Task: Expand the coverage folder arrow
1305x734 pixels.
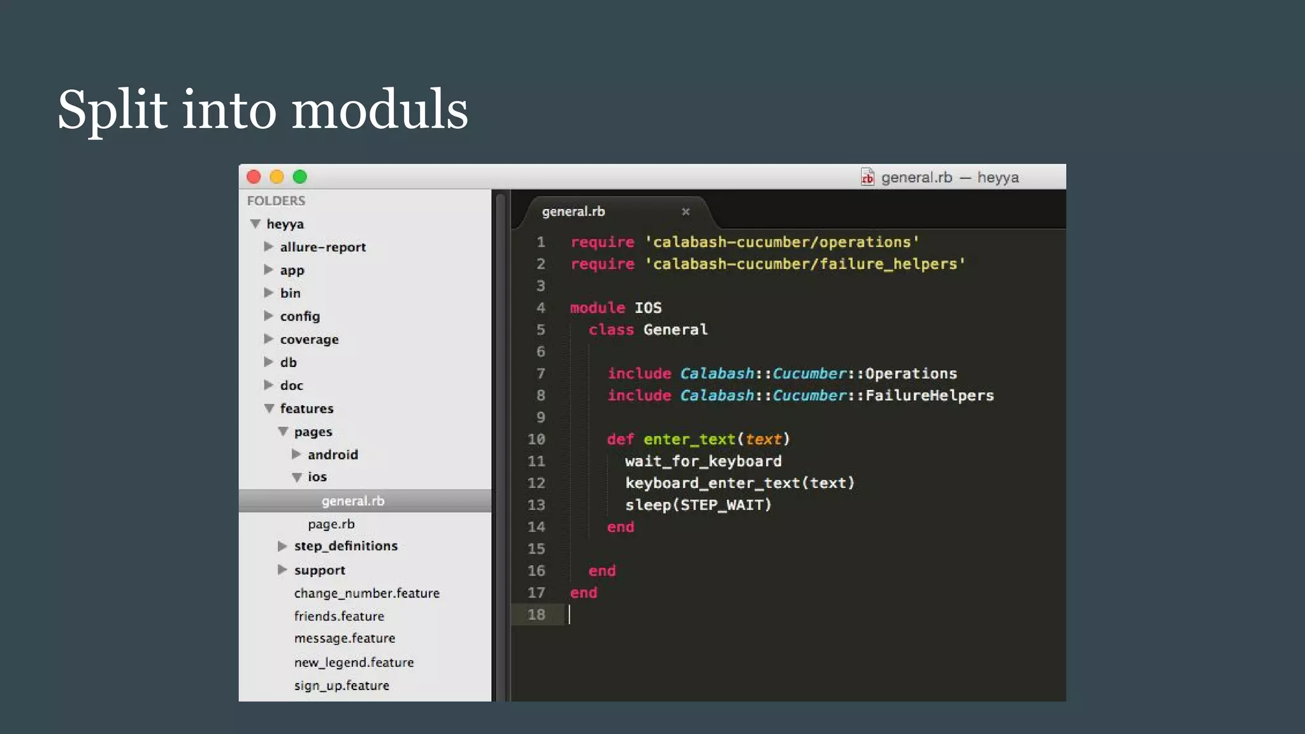Action: pyautogui.click(x=268, y=338)
